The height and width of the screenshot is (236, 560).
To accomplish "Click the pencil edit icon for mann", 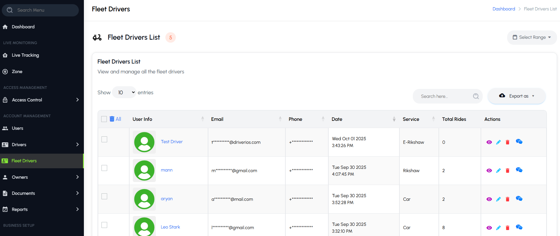I will 498,171.
